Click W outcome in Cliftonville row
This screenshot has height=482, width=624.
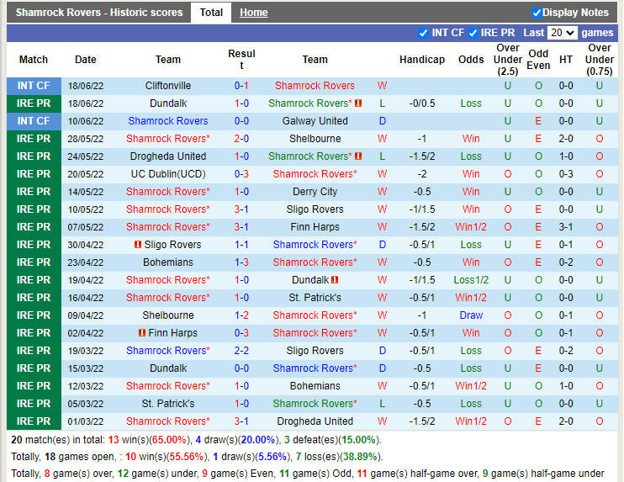[382, 86]
